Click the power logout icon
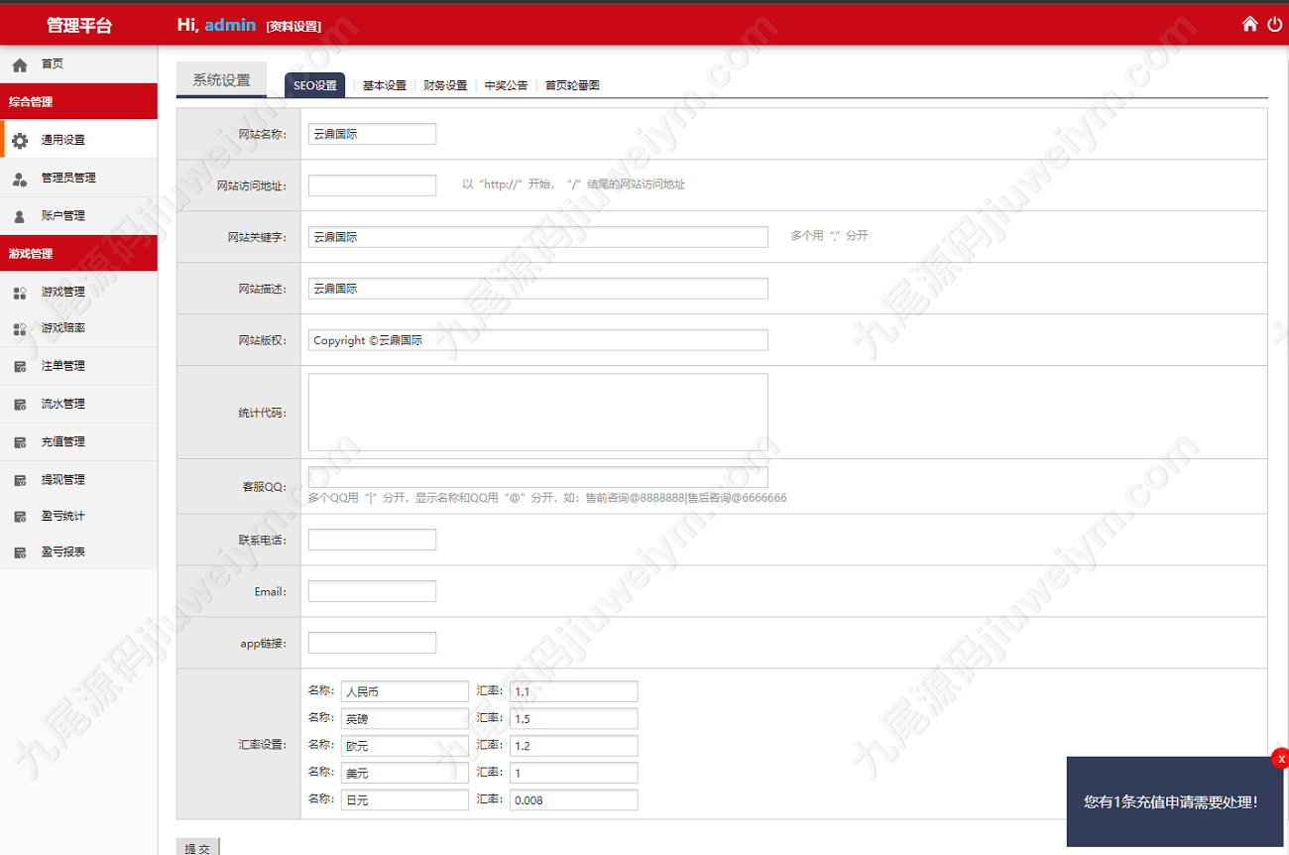This screenshot has height=855, width=1289. (x=1275, y=24)
